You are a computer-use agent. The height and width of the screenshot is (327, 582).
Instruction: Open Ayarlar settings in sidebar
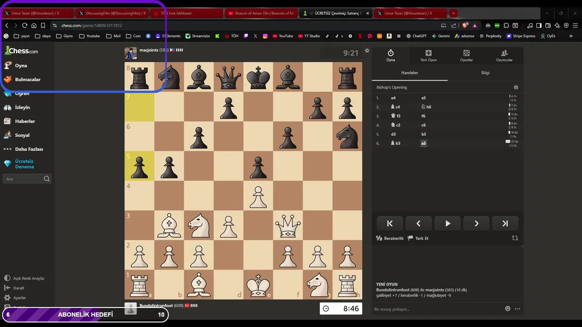click(x=15, y=298)
